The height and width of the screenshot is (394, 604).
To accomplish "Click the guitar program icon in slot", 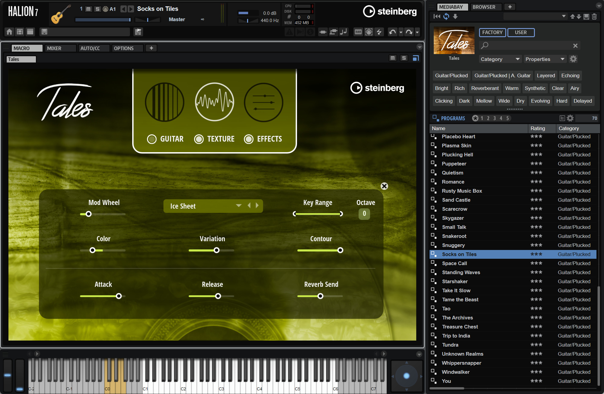I will point(61,14).
